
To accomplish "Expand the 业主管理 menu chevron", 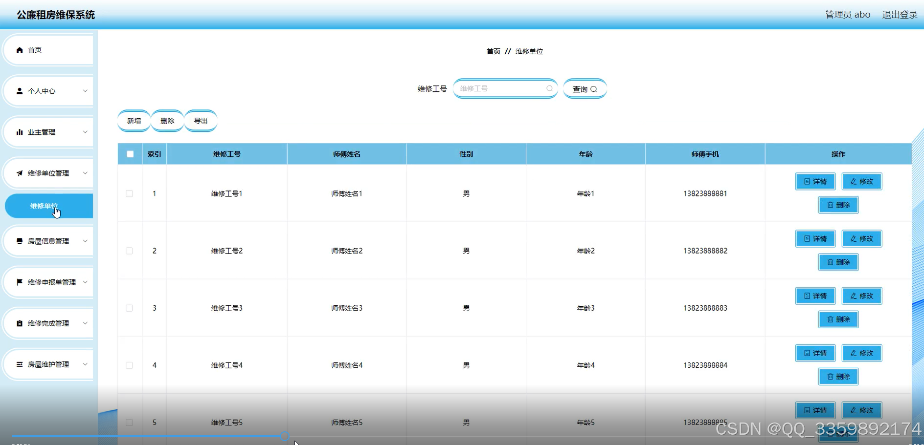I will [85, 132].
